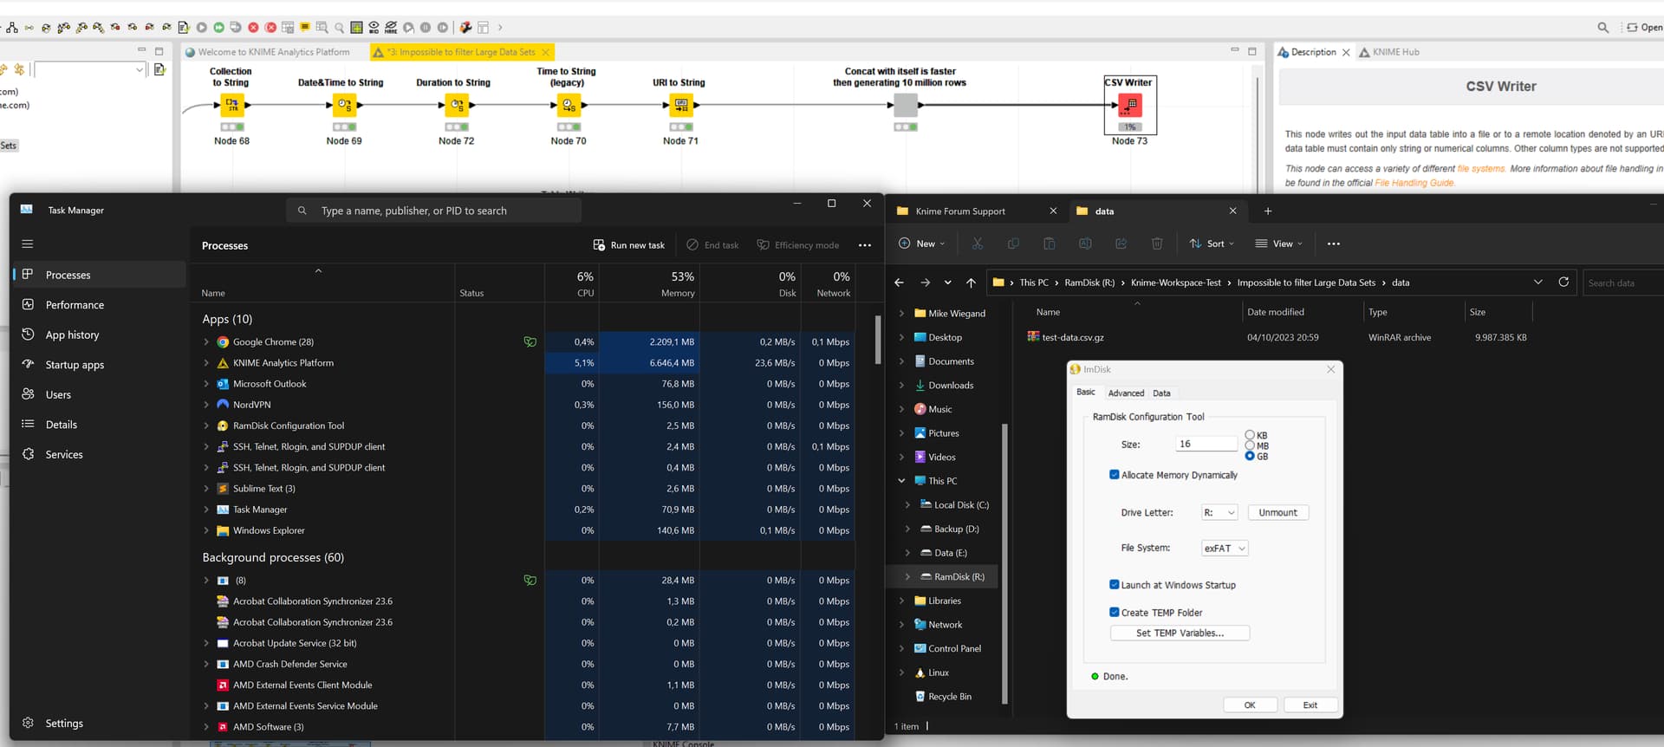Viewport: 1664px width, 747px height.
Task: Refresh the File Explorer folder view
Action: (x=1563, y=282)
